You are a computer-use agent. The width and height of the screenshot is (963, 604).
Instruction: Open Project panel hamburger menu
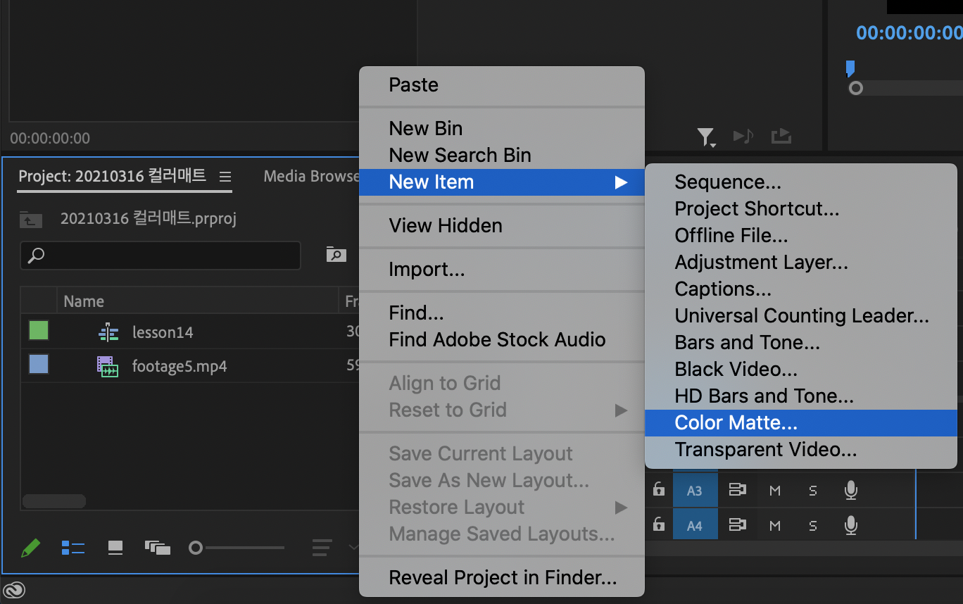point(225,176)
